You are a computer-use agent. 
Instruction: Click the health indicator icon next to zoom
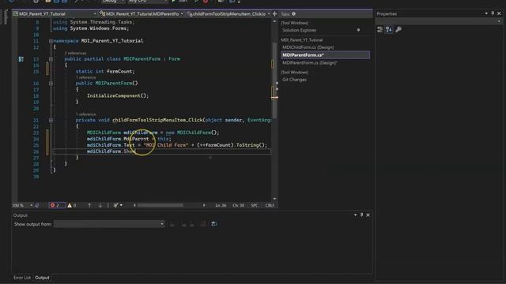tap(37, 205)
